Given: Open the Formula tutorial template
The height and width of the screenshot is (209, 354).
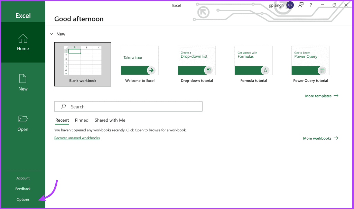Looking at the screenshot, I should 253,64.
